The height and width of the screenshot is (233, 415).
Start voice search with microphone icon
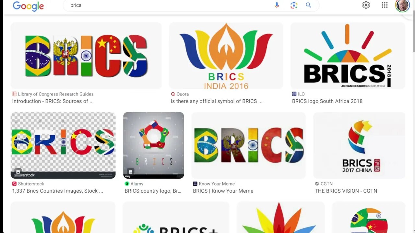pos(277,5)
